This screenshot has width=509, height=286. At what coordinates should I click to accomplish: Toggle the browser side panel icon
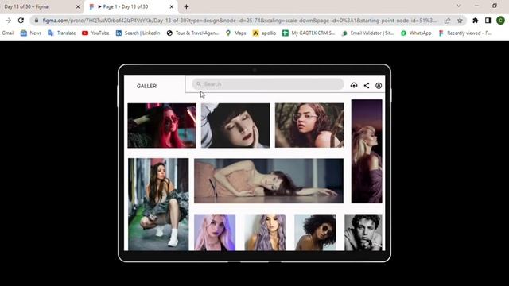(488, 21)
